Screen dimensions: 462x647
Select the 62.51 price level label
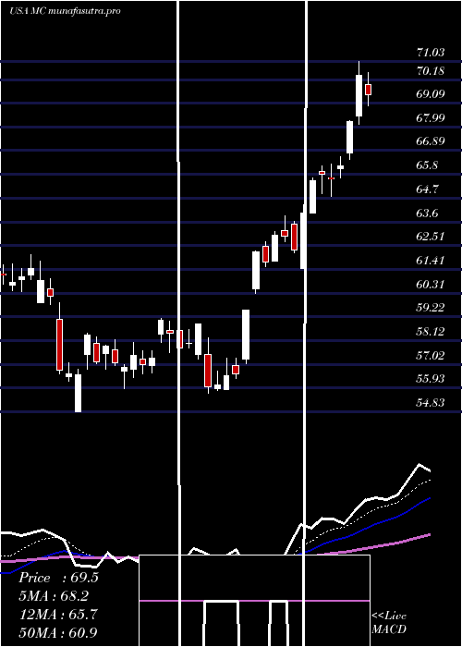(x=431, y=237)
